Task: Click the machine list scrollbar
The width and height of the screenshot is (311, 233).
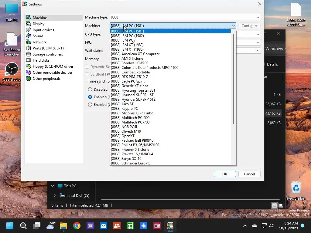Action: coord(234,79)
